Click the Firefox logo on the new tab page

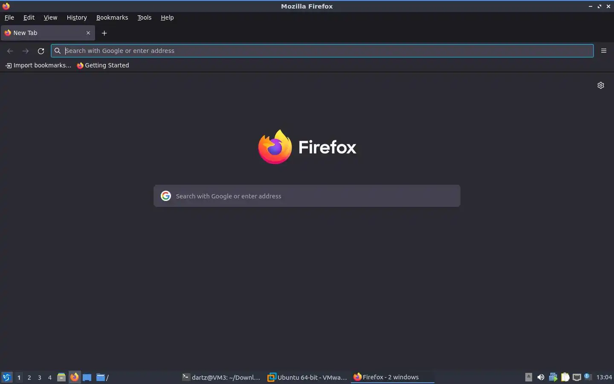(x=307, y=147)
